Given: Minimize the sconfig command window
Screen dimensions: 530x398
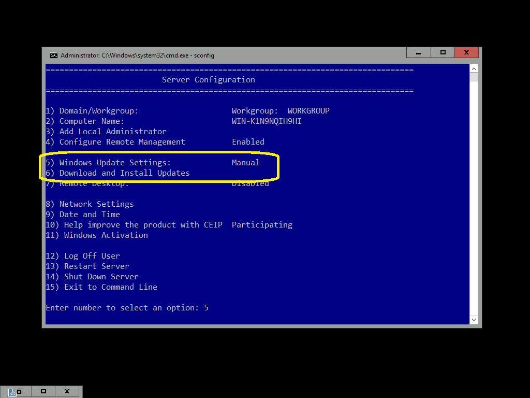Looking at the screenshot, I should click(419, 52).
